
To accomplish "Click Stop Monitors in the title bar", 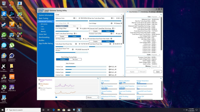I will 132,12.
